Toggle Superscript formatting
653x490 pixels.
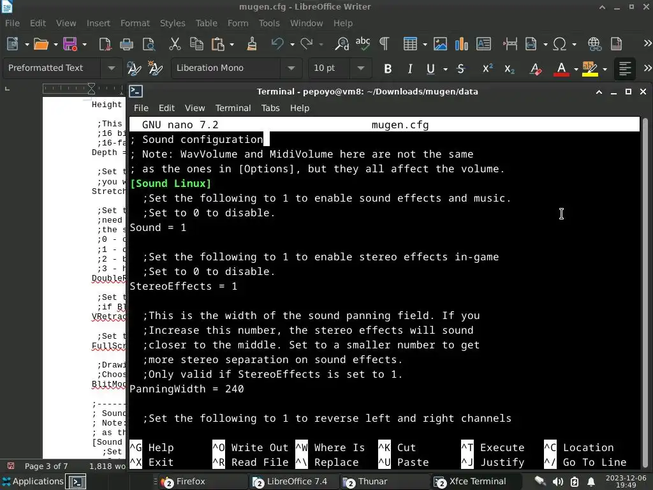coord(488,69)
